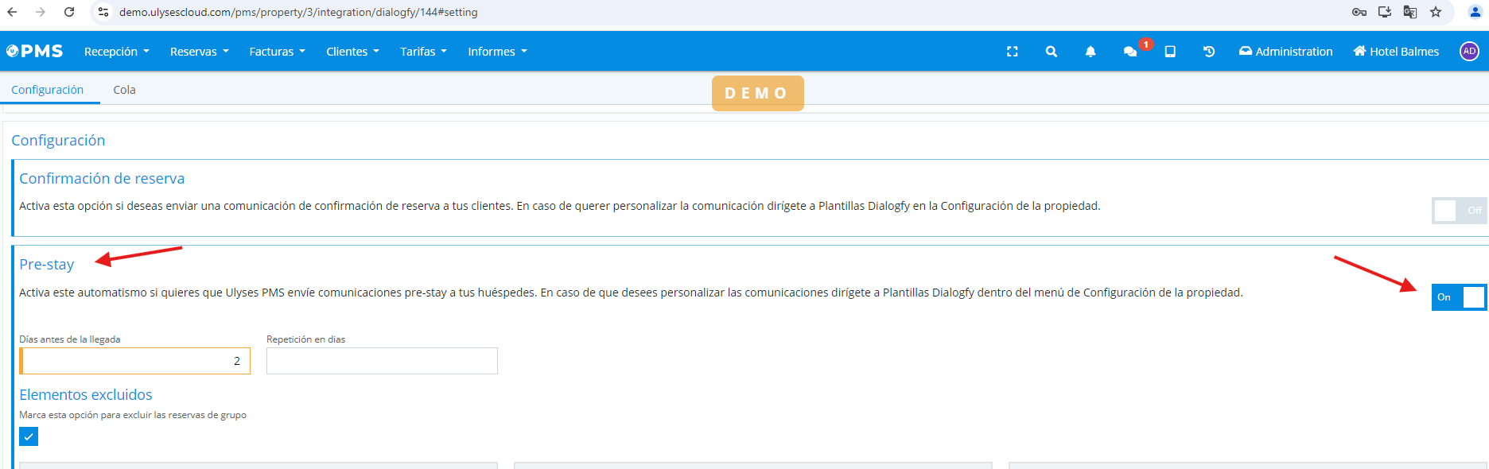The image size is (1489, 469).
Task: Expand the Recepción dropdown menu
Action: pos(116,52)
